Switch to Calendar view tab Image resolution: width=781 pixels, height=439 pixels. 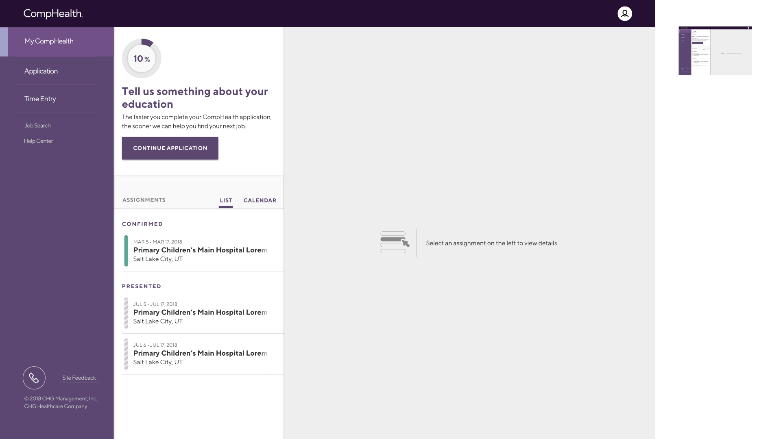(x=260, y=200)
